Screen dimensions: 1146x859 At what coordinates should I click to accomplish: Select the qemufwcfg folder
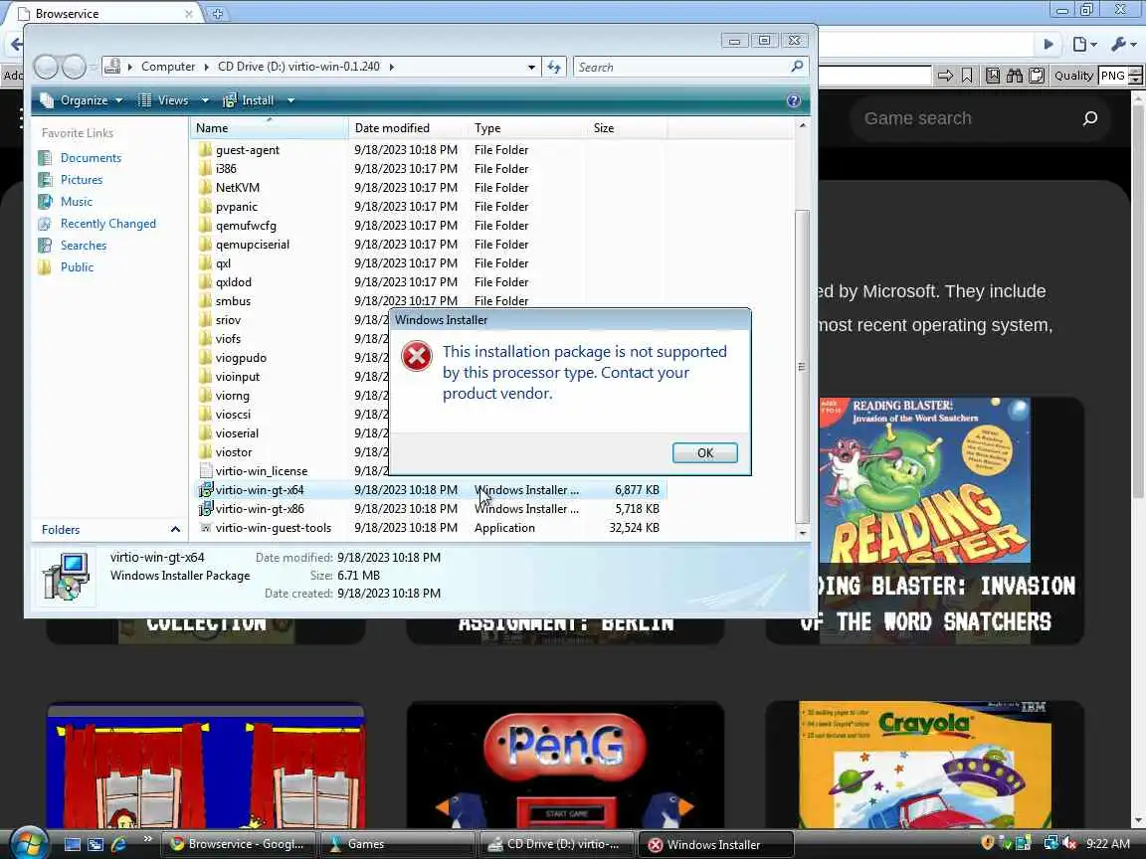[246, 226]
